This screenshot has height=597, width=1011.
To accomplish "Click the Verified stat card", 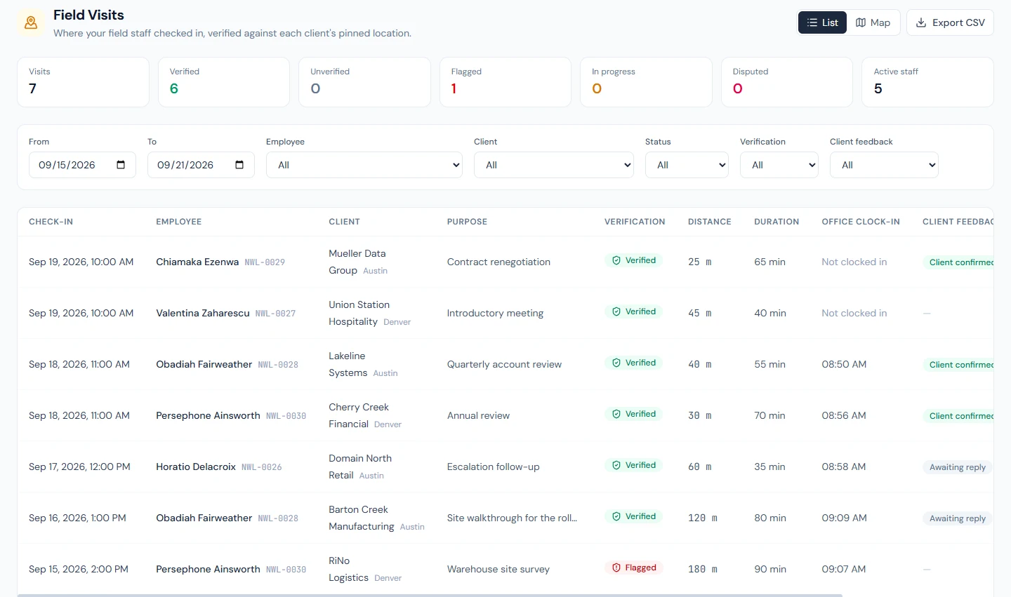I will pos(224,82).
